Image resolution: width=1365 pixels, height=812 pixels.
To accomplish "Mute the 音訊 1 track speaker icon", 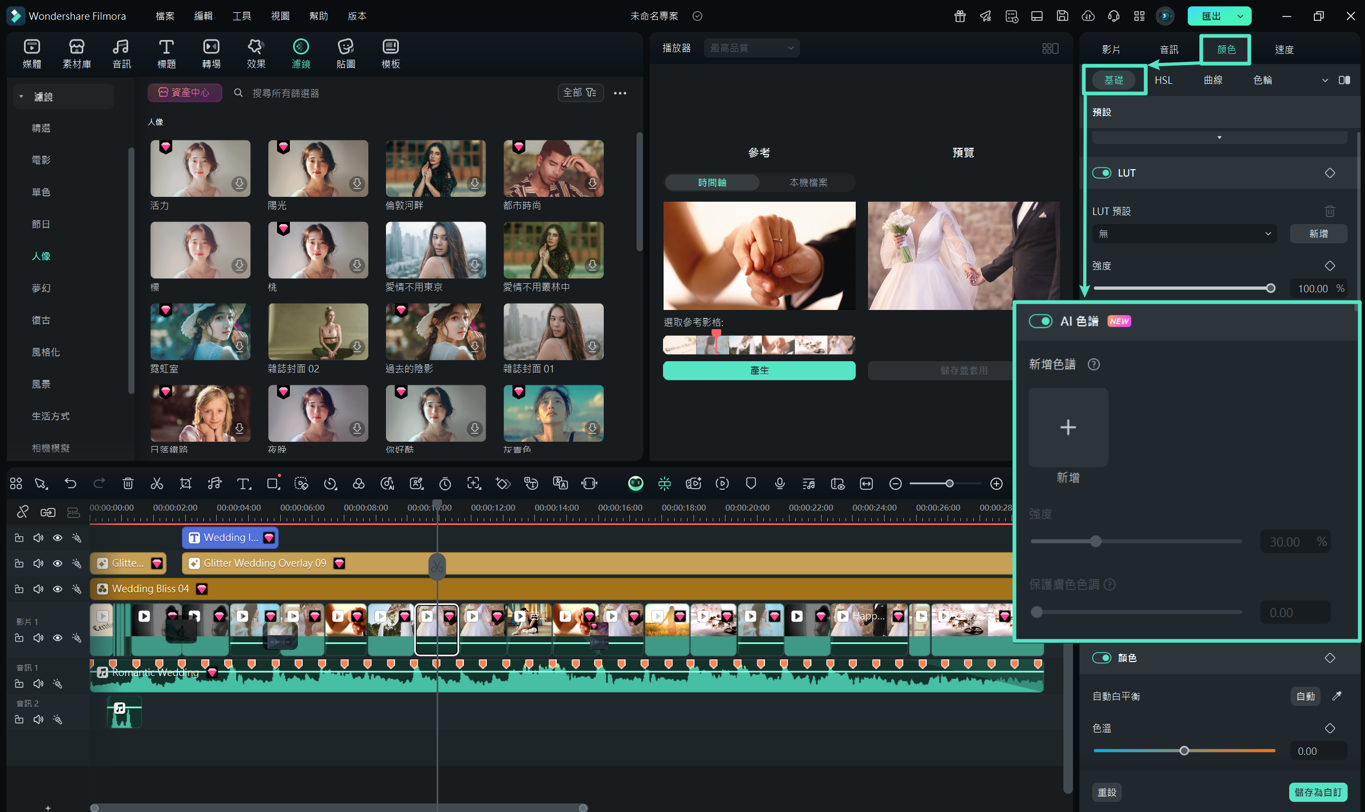I will pyautogui.click(x=38, y=683).
